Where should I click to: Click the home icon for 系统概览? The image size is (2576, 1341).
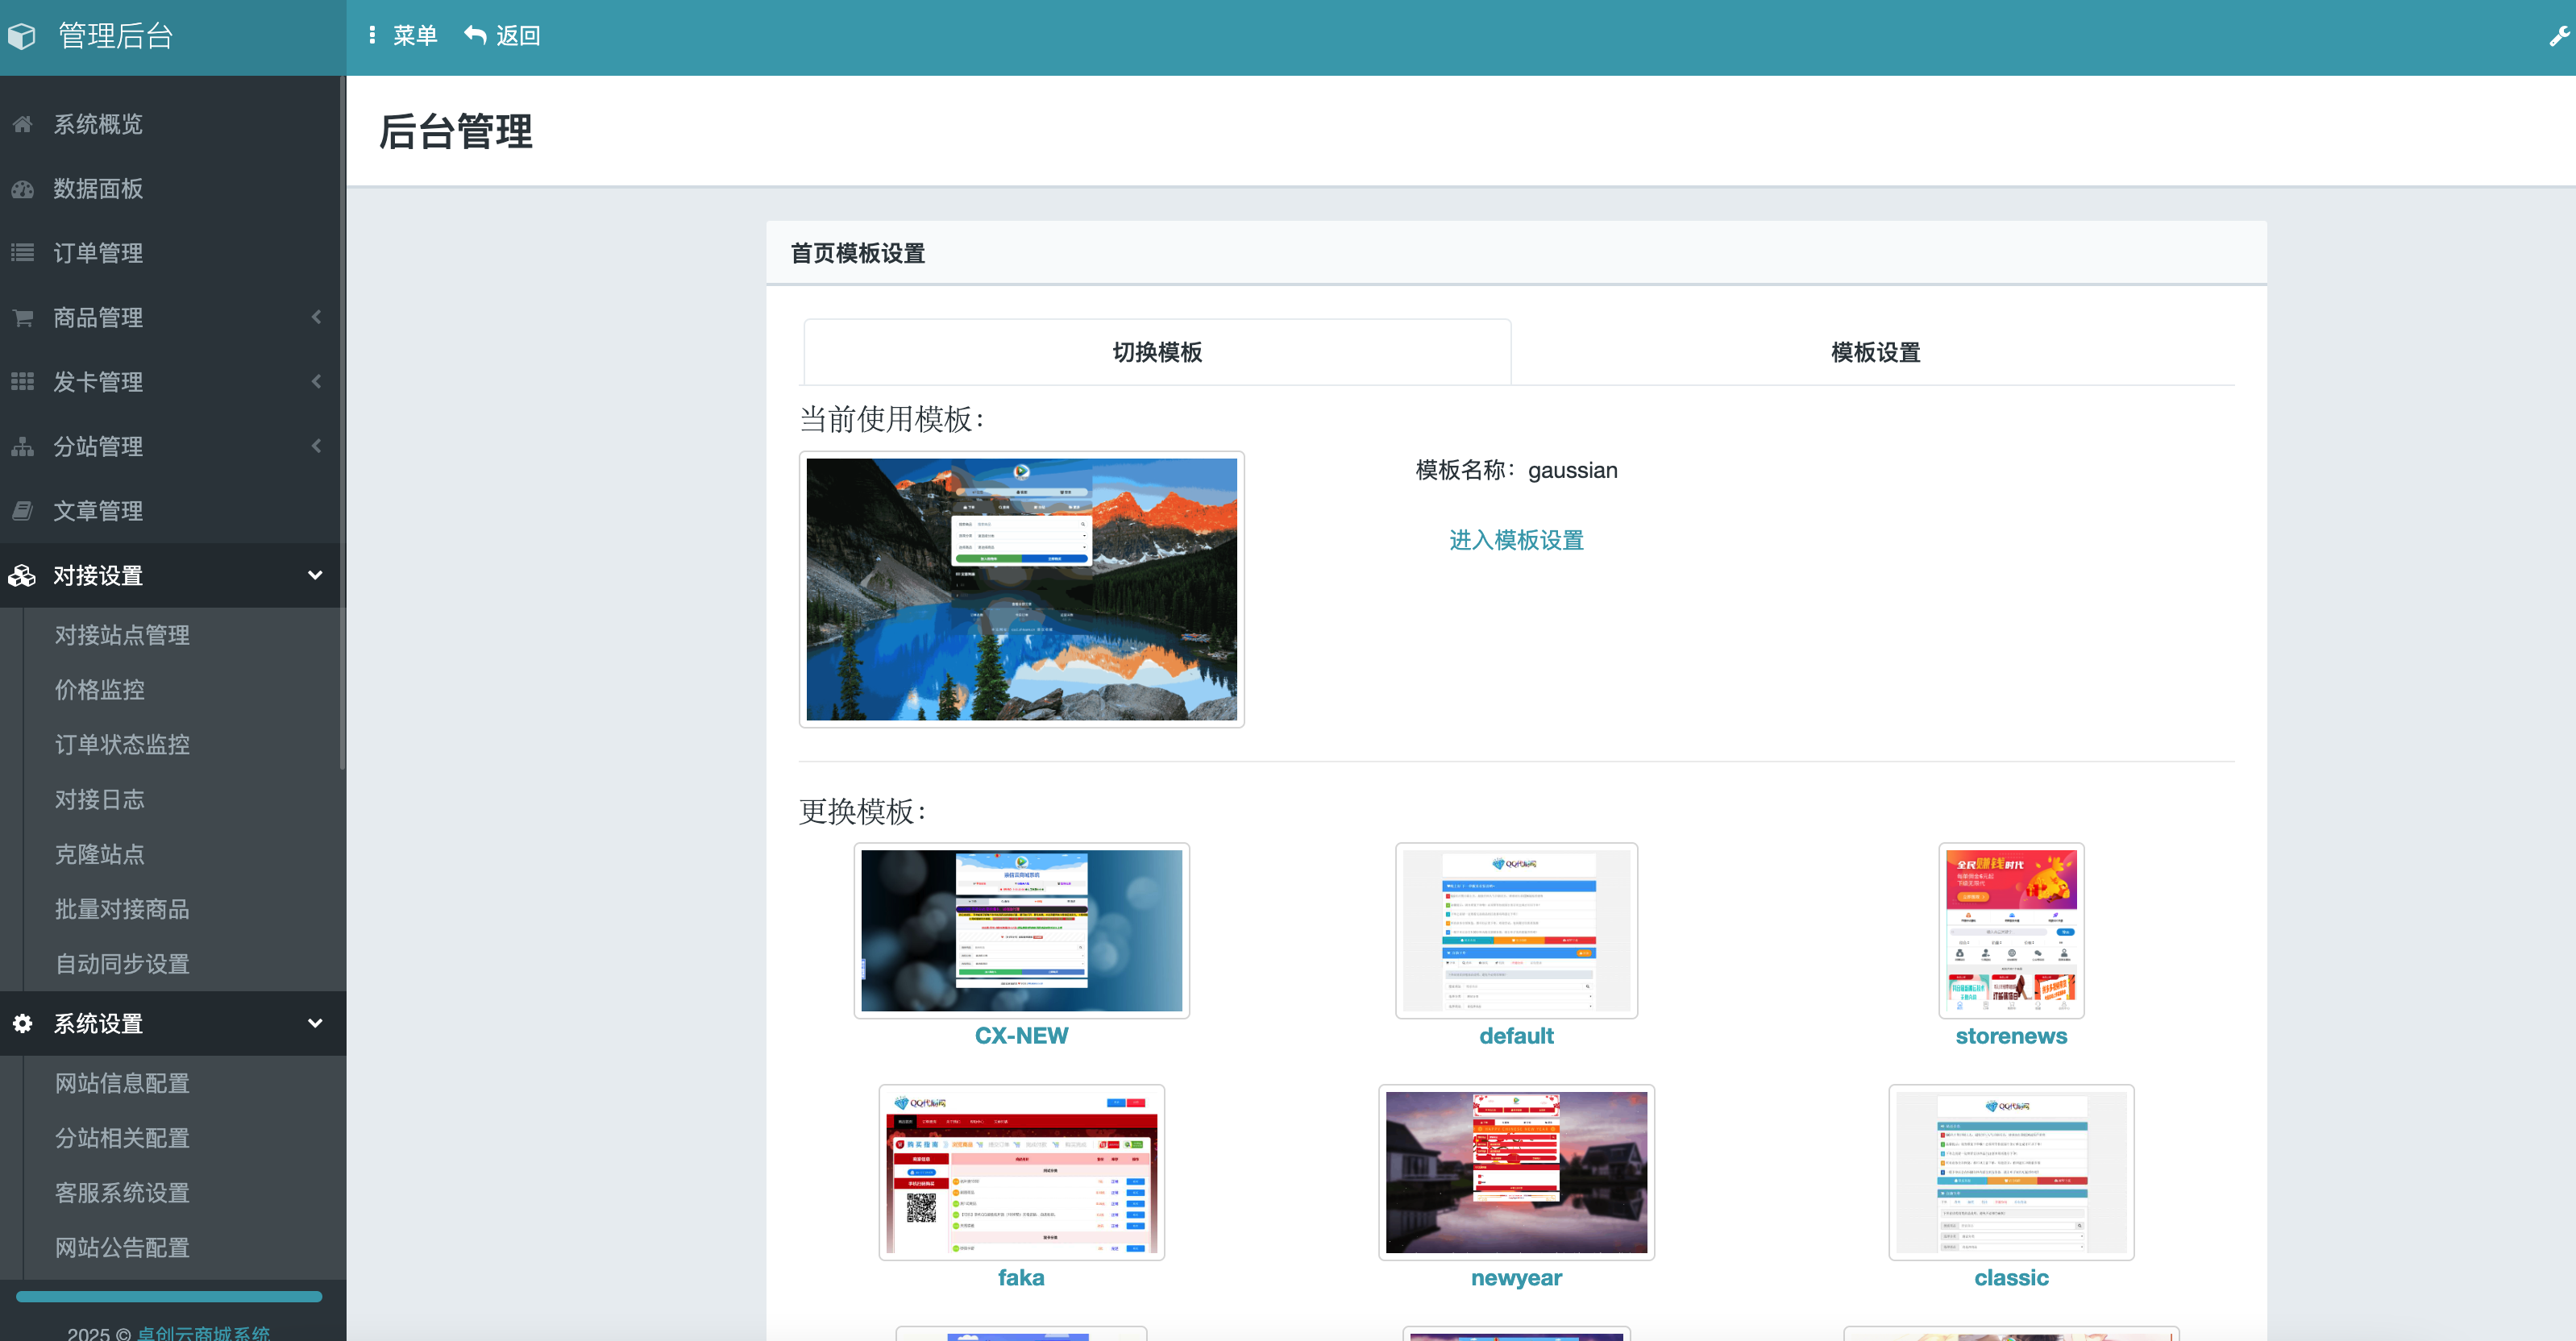click(22, 124)
